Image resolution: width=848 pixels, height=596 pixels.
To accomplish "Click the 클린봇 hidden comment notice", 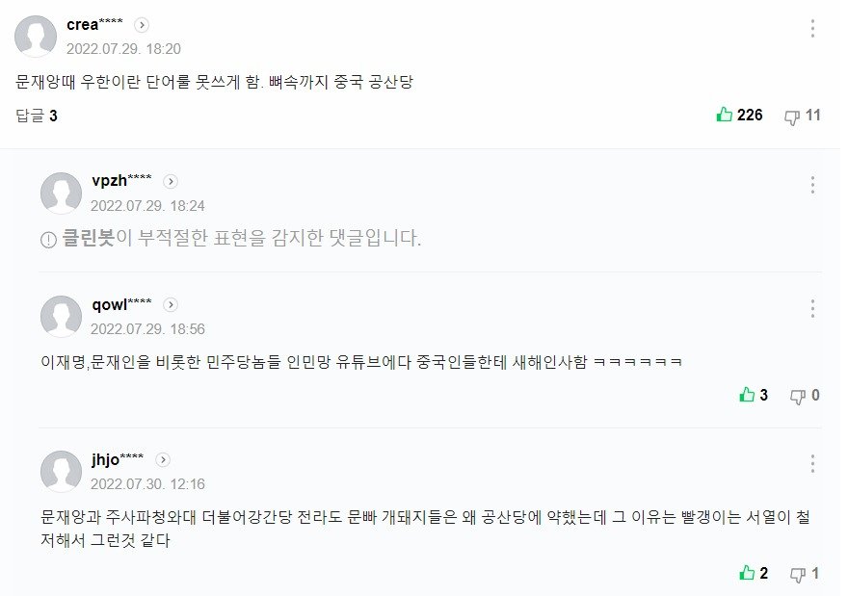I will [x=231, y=239].
